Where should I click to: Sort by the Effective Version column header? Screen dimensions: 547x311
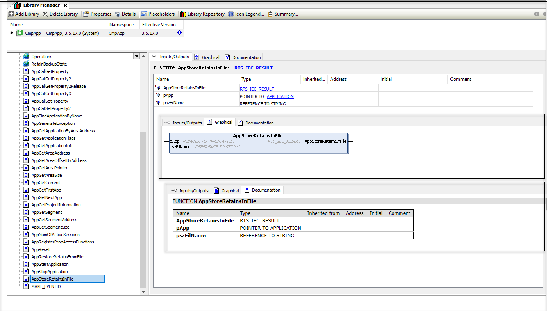click(159, 25)
